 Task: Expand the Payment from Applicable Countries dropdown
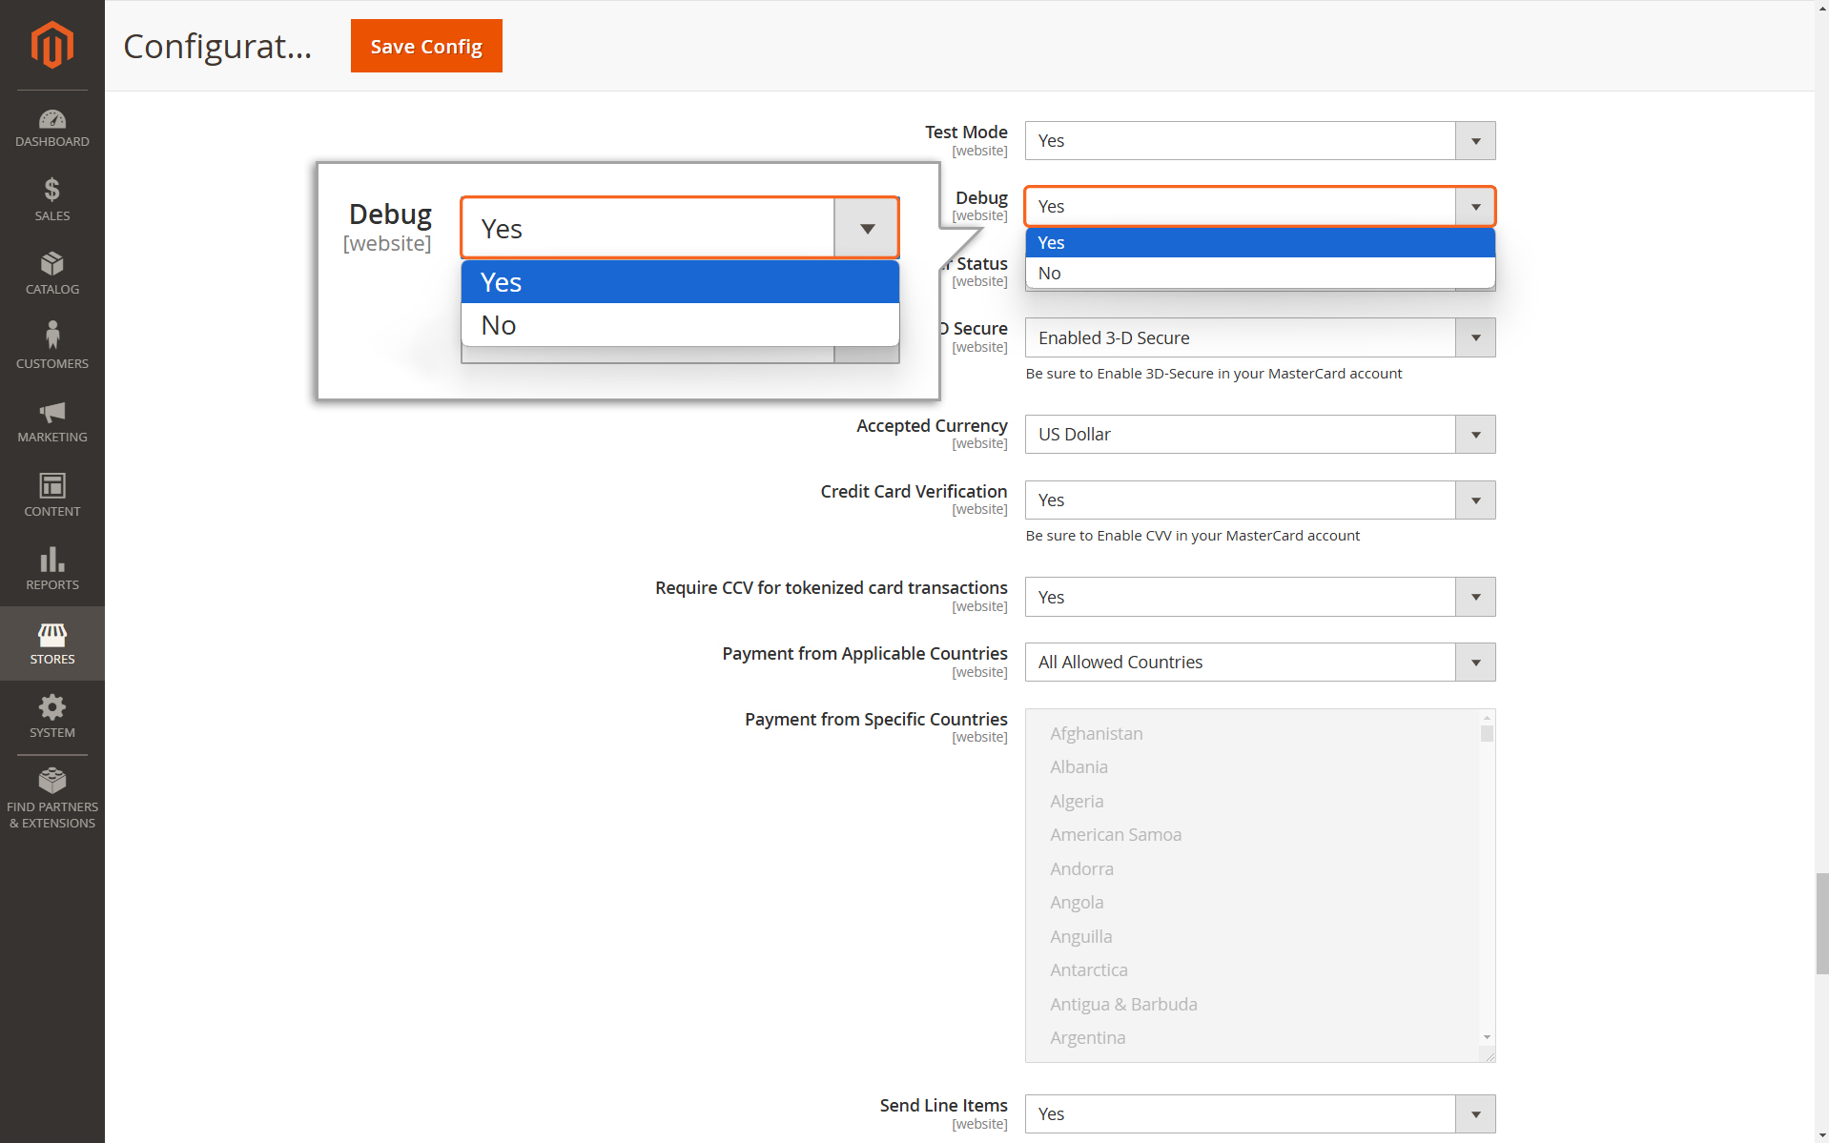coord(1260,662)
